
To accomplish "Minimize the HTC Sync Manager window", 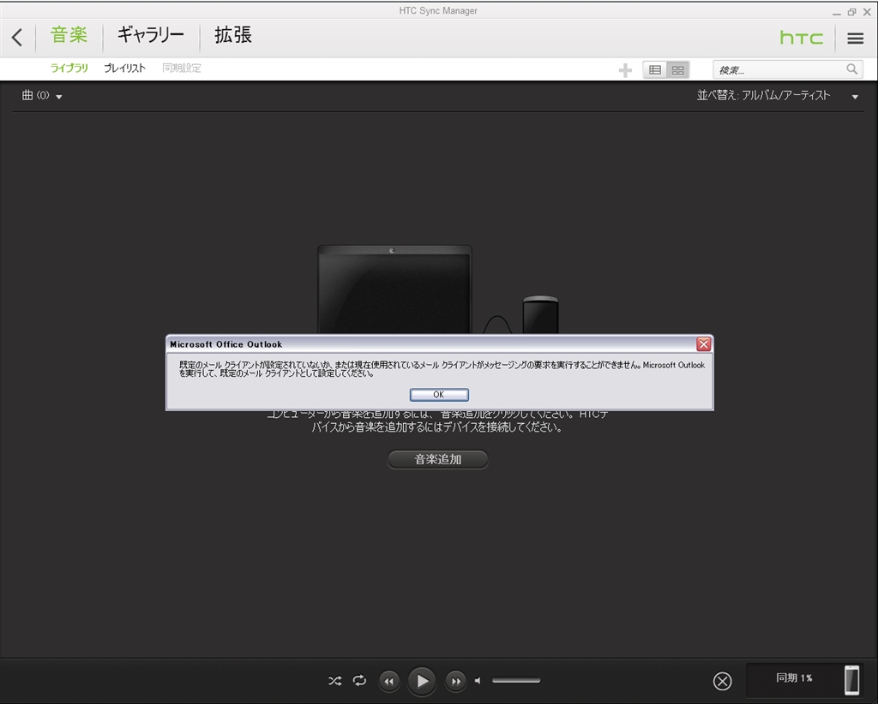I will click(x=837, y=12).
